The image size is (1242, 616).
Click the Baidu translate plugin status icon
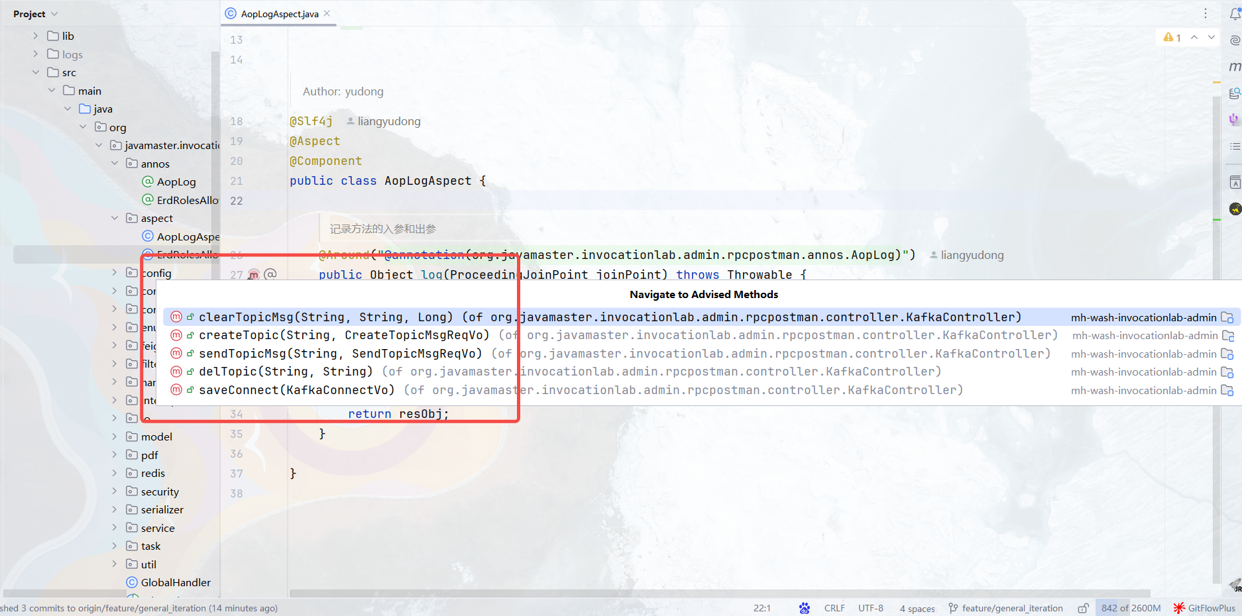[804, 608]
